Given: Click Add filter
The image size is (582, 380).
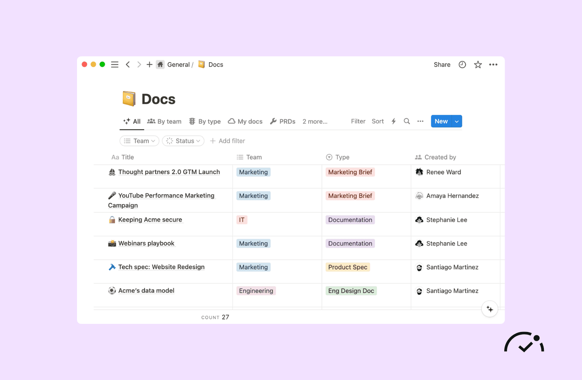Looking at the screenshot, I should (227, 141).
